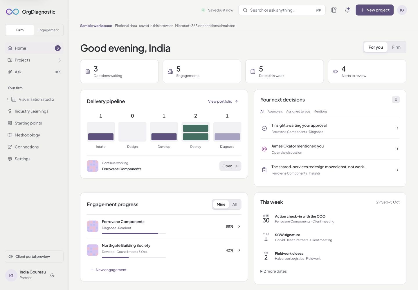Click New engagement
This screenshot has height=290, width=418.
point(108,270)
